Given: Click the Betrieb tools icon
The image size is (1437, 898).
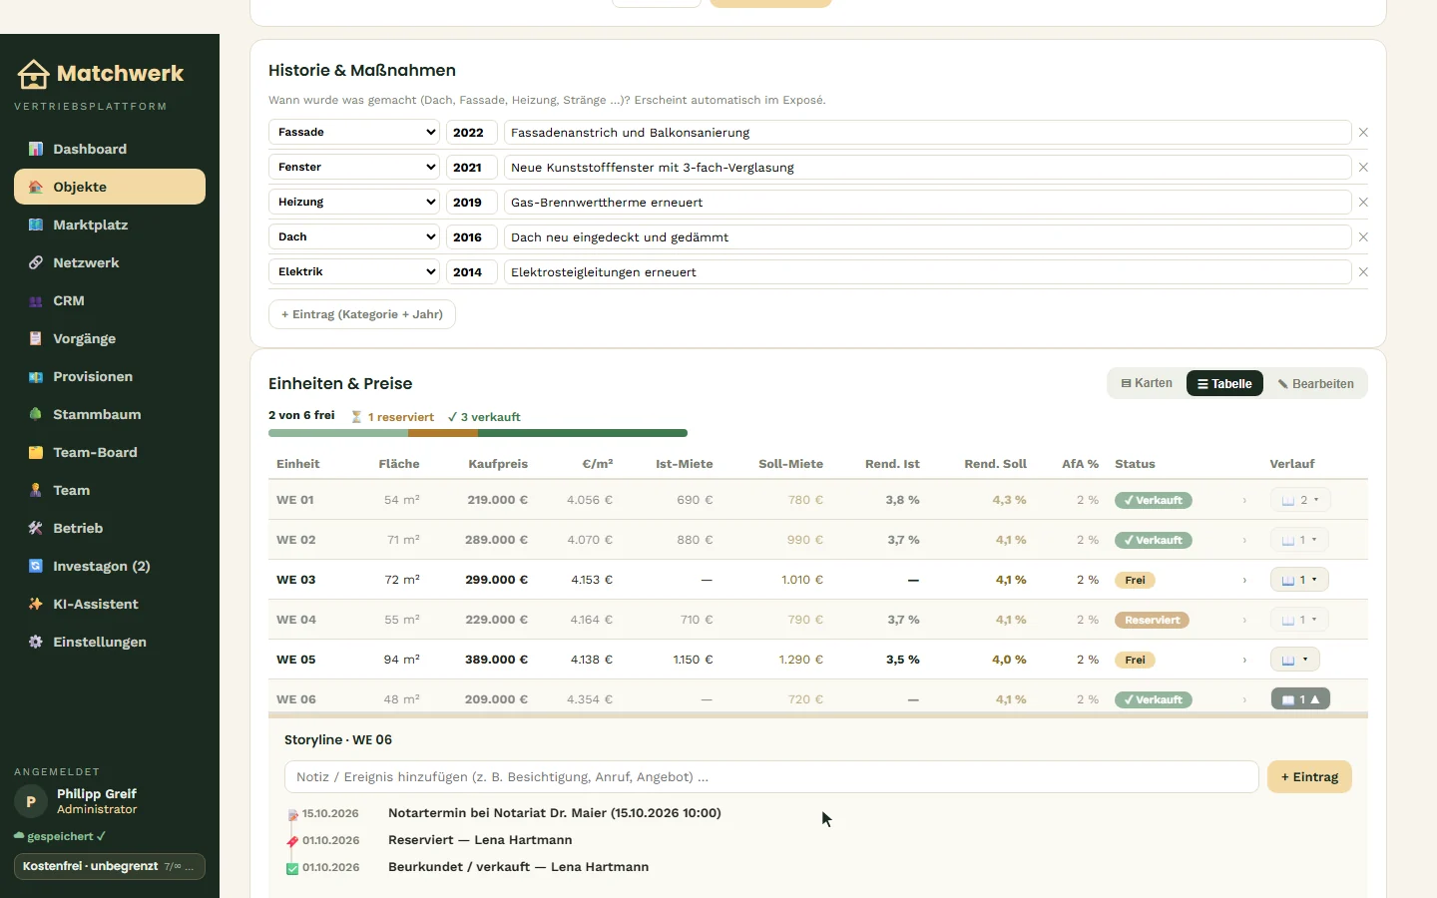Looking at the screenshot, I should click(36, 528).
